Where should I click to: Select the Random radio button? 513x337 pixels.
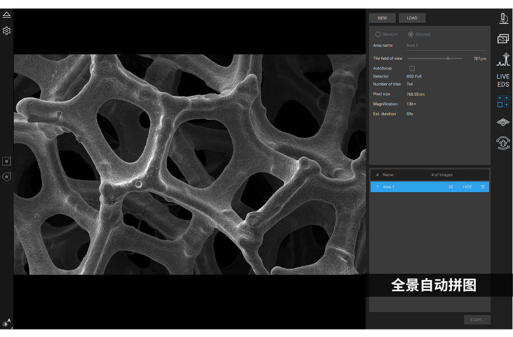(x=378, y=35)
